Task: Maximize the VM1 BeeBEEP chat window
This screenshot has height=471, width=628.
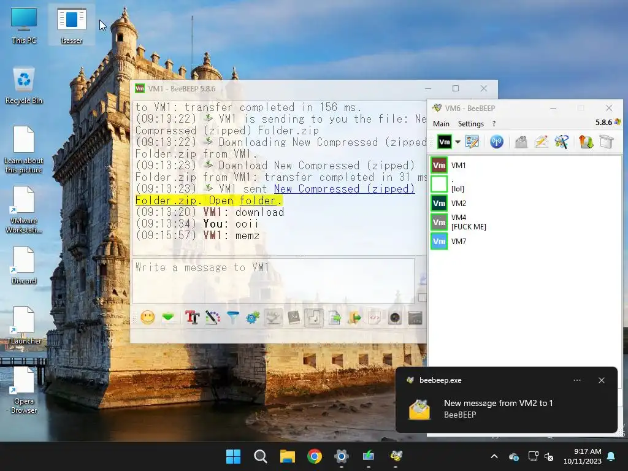Action: tap(456, 88)
